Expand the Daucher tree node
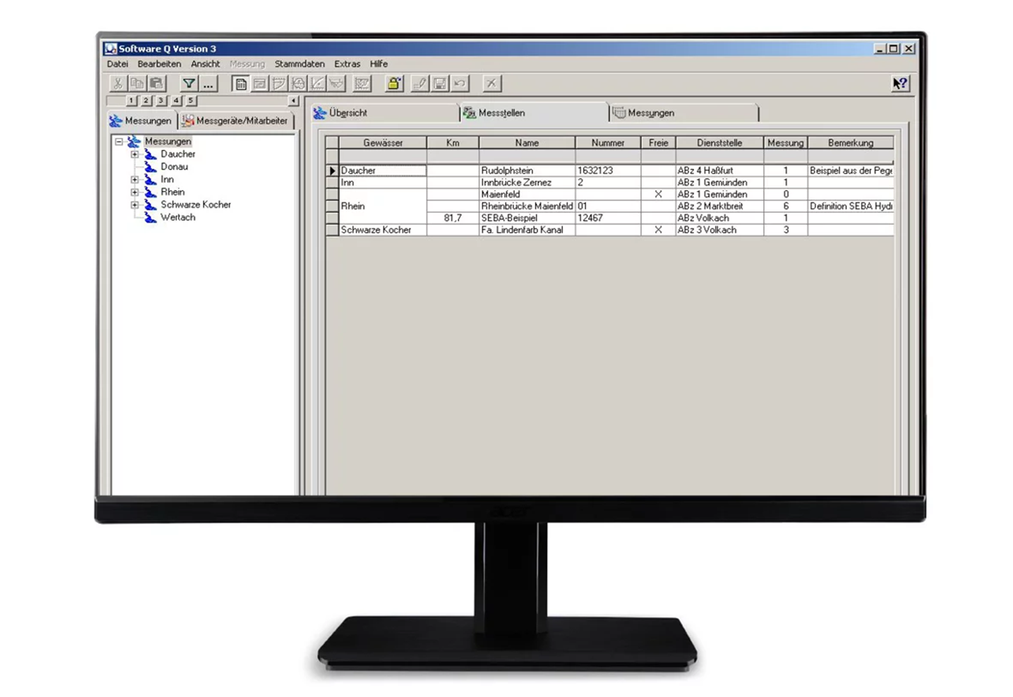The height and width of the screenshot is (697, 1013). coord(135,154)
